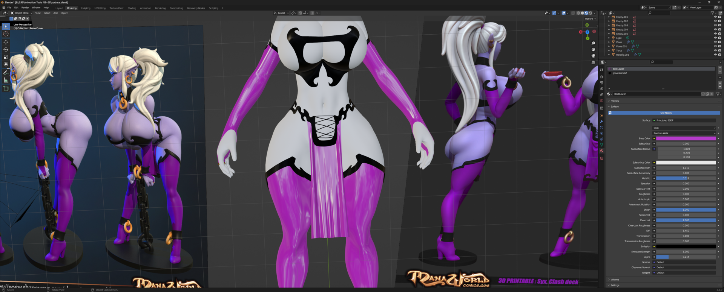Select the Add Cube tool
Image resolution: width=724 pixels, height=292 pixels.
pos(6,88)
